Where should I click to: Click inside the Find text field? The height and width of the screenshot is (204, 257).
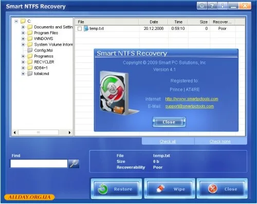coord(39,163)
